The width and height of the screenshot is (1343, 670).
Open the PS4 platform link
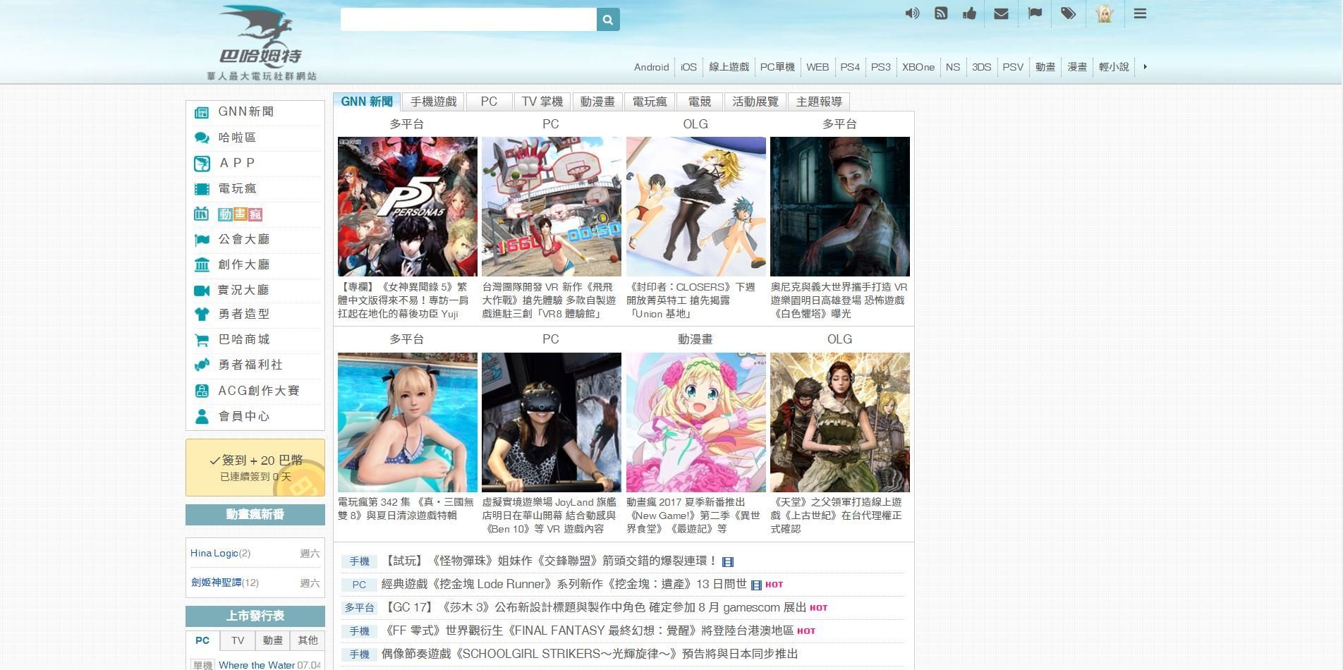pyautogui.click(x=850, y=67)
